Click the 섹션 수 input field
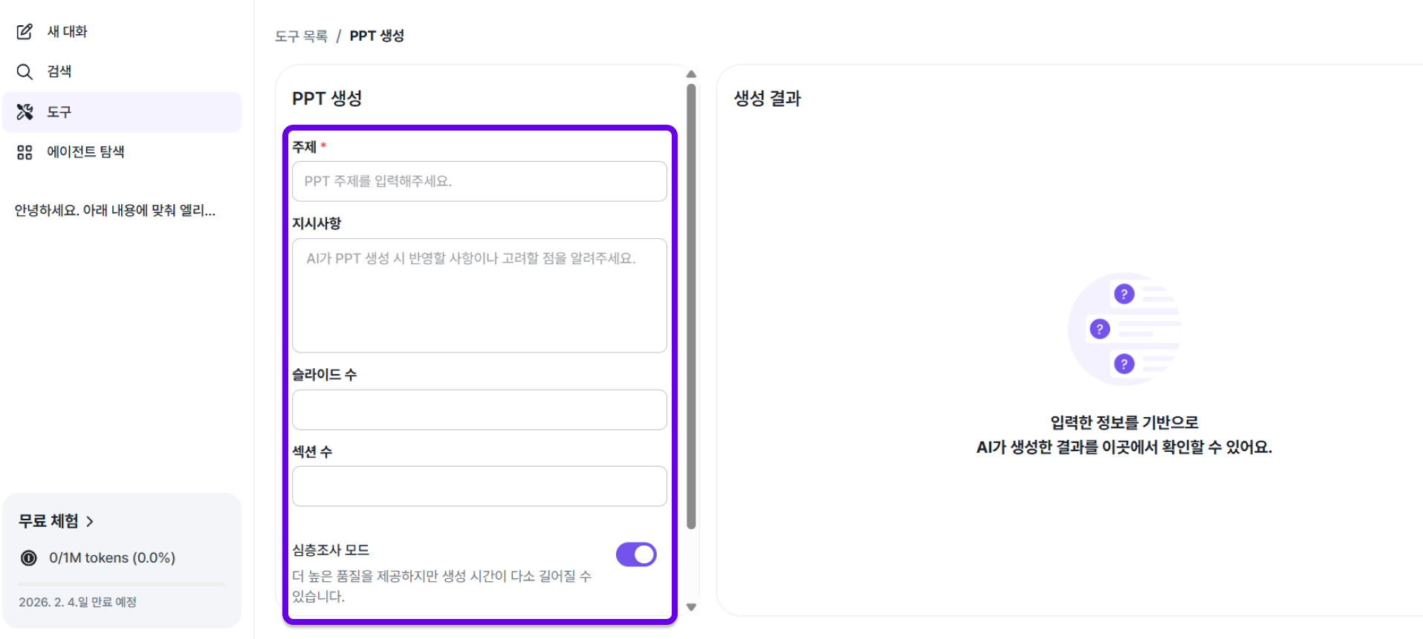 [479, 486]
